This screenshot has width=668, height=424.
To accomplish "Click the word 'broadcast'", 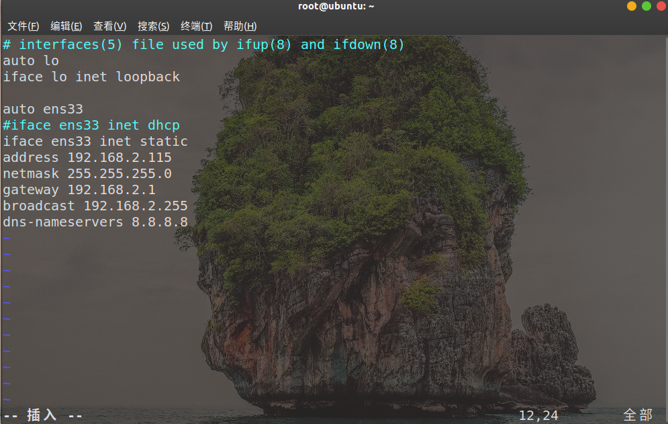I will pos(39,206).
